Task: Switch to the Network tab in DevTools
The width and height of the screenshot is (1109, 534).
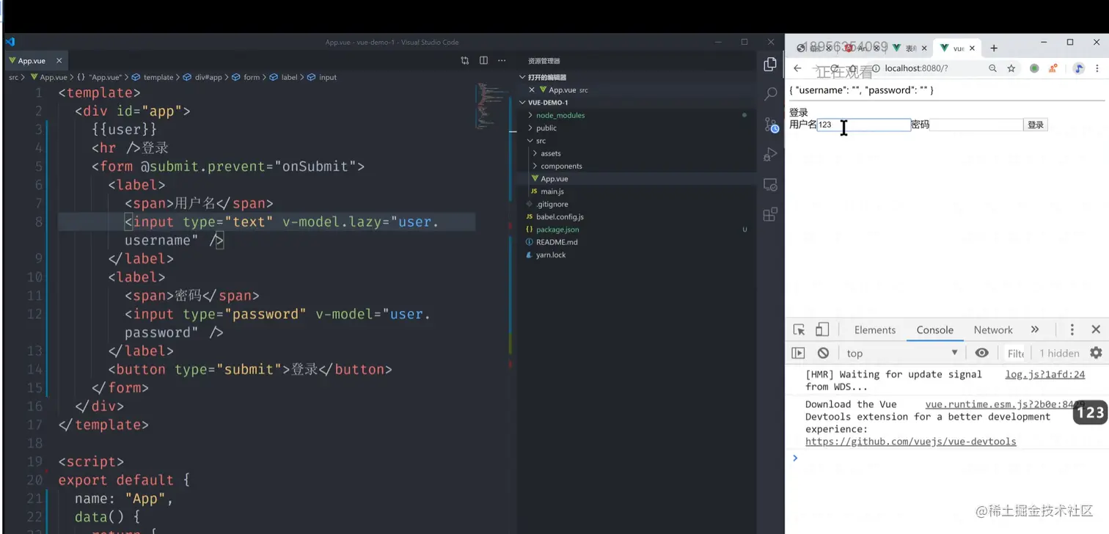Action: click(x=993, y=330)
